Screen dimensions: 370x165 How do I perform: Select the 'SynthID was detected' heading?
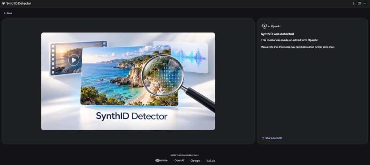277,34
